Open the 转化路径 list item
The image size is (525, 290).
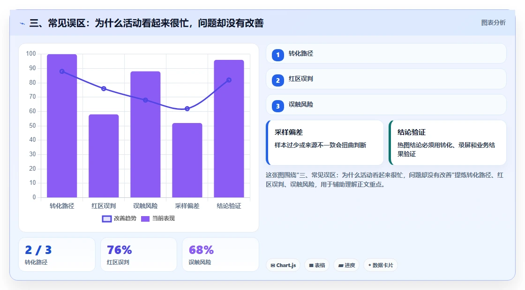click(x=386, y=53)
